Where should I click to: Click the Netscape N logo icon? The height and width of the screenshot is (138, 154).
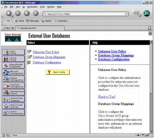click(x=147, y=13)
